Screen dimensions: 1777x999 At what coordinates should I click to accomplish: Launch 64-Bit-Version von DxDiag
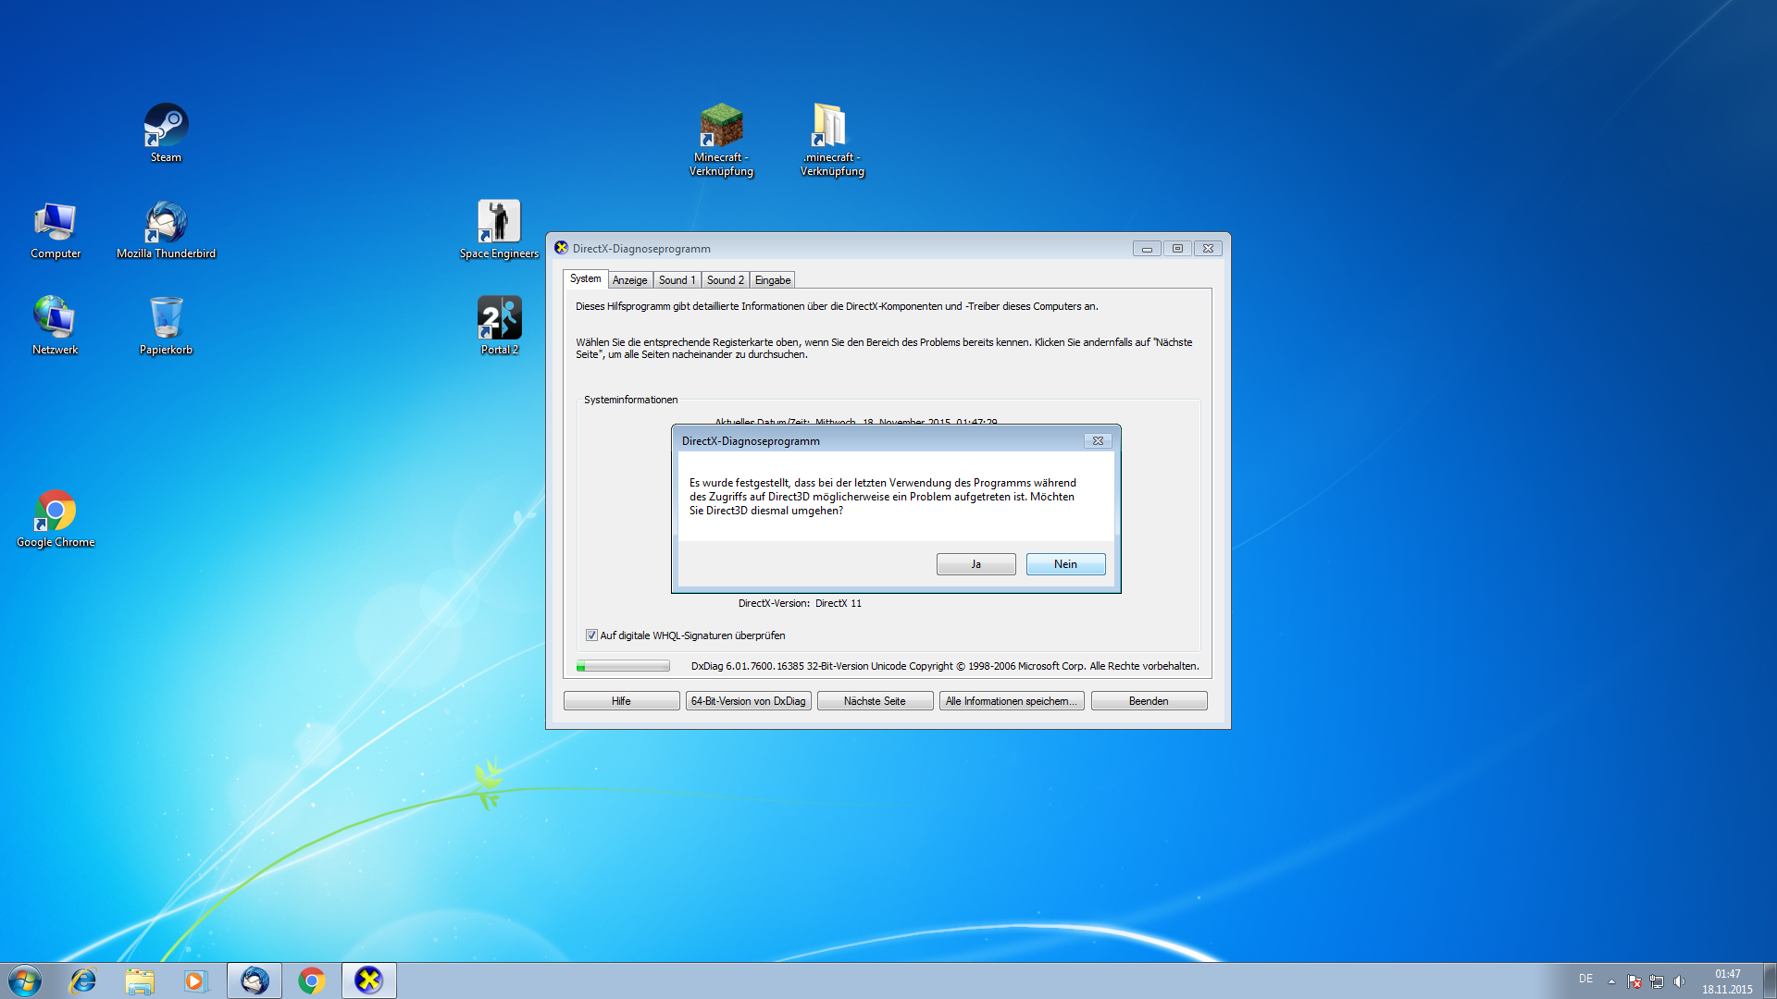point(748,701)
